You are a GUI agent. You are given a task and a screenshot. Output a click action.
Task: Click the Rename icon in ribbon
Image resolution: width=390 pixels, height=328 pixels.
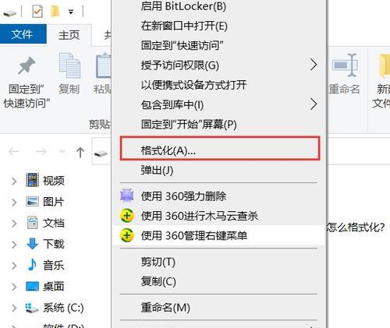click(x=345, y=65)
